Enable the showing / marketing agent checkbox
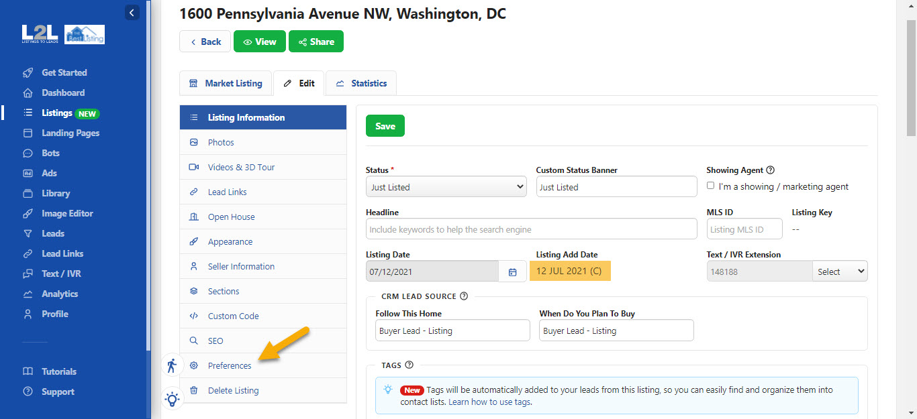Image resolution: width=917 pixels, height=419 pixels. pos(711,186)
